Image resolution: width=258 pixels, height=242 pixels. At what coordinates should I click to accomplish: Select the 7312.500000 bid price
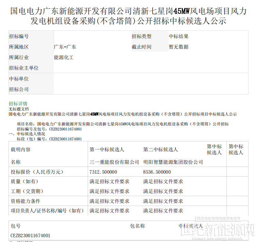coord(103,172)
